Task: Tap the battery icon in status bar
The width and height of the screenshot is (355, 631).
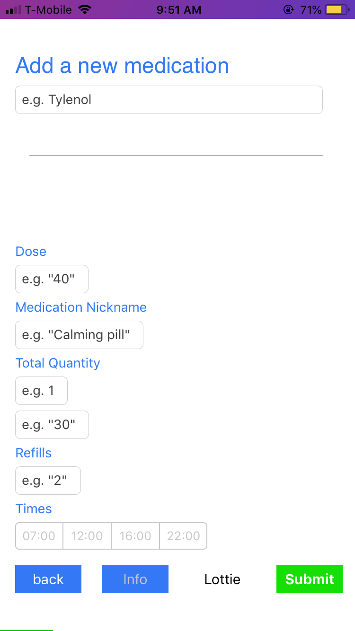Action: point(336,9)
